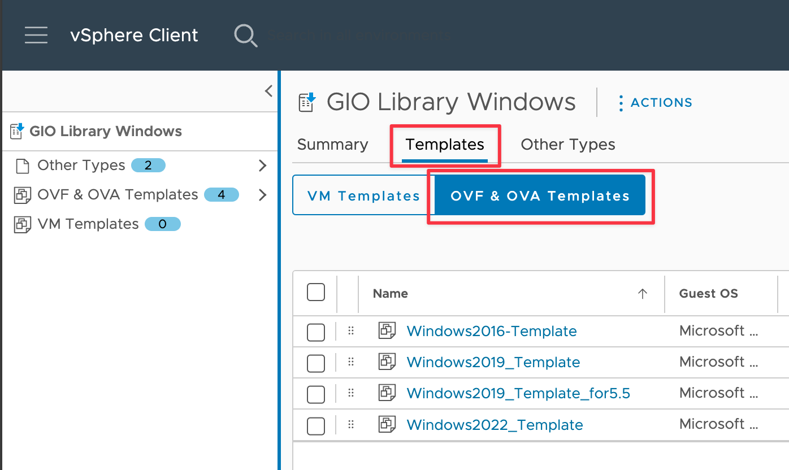Click Guest OS cell of Windows2022_Template

coord(719,424)
